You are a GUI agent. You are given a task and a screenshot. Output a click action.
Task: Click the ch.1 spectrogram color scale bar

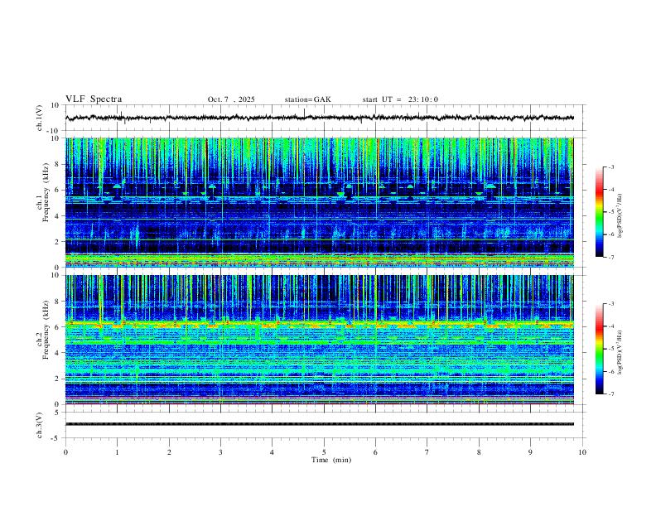600,212
